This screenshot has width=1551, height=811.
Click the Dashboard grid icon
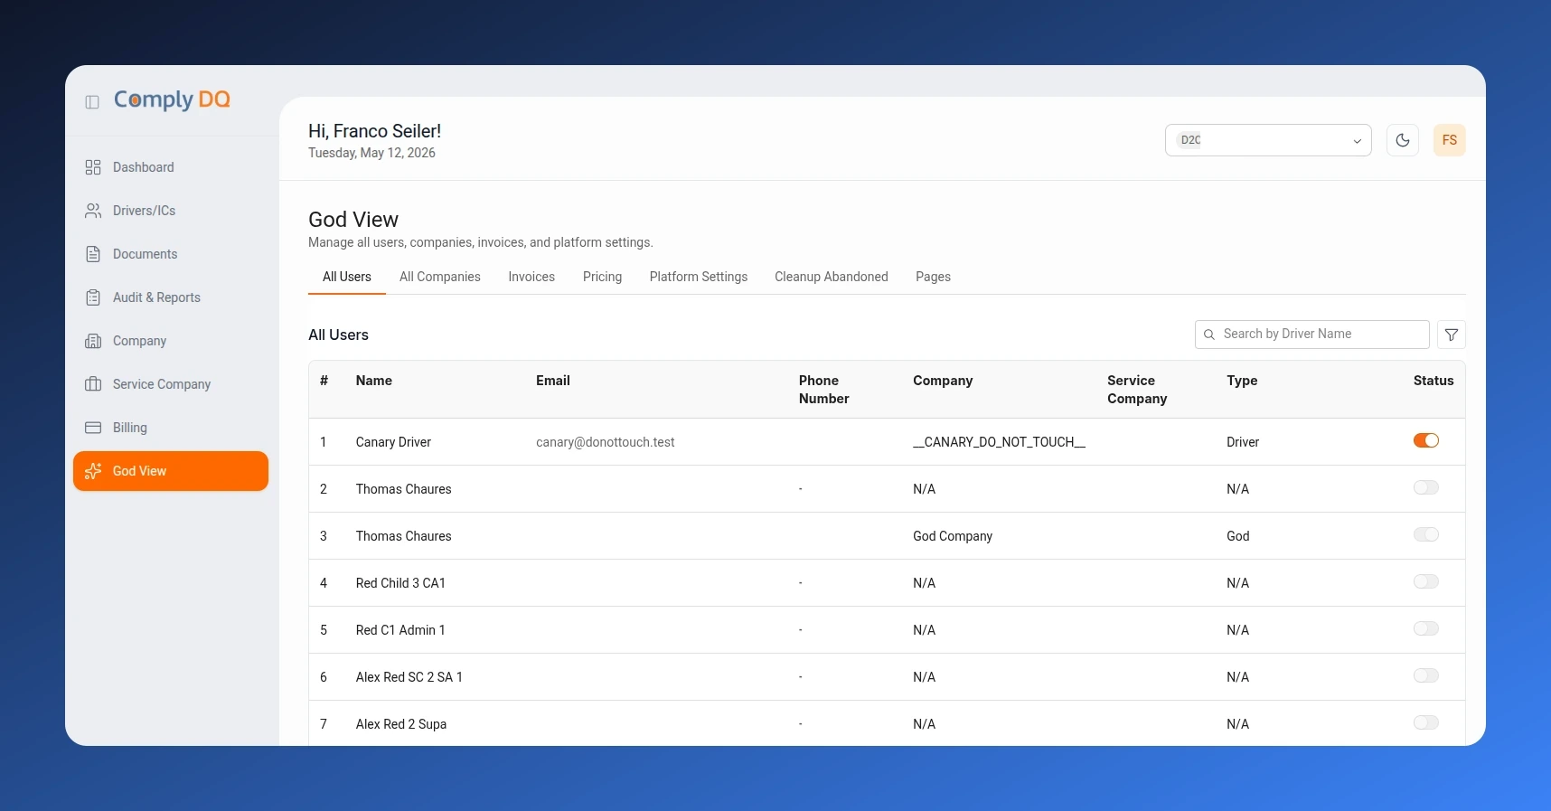pyautogui.click(x=93, y=167)
